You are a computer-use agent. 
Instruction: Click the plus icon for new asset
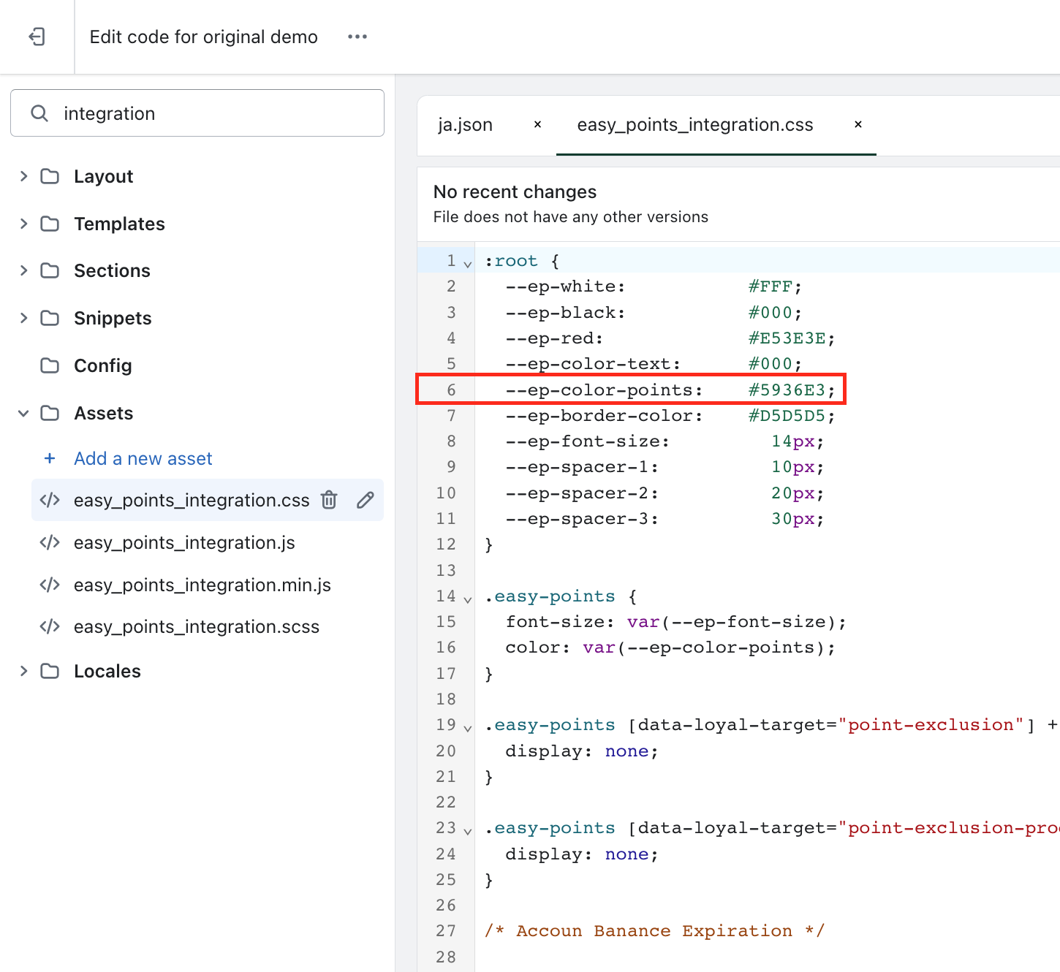(50, 458)
